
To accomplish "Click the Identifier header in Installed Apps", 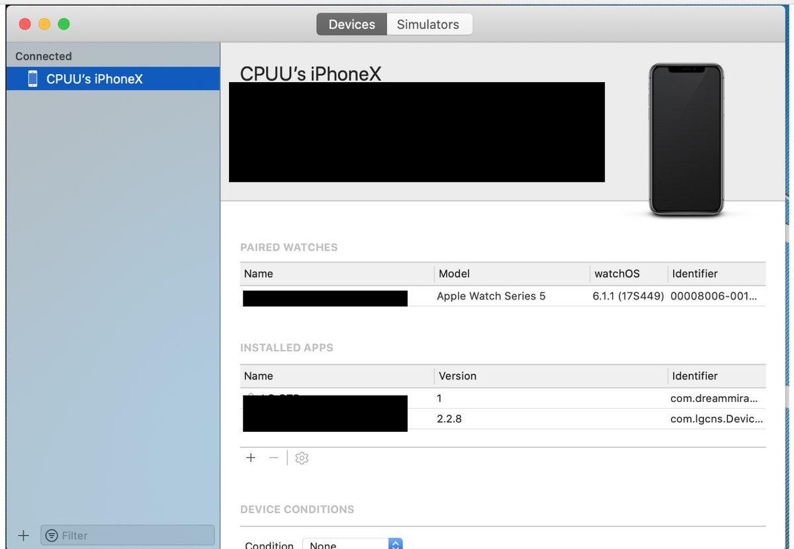I will pyautogui.click(x=717, y=376).
